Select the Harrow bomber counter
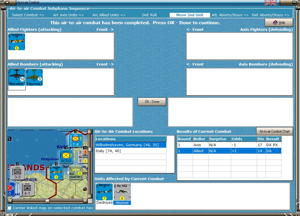The height and width of the screenshot is (216, 300). coord(34,77)
